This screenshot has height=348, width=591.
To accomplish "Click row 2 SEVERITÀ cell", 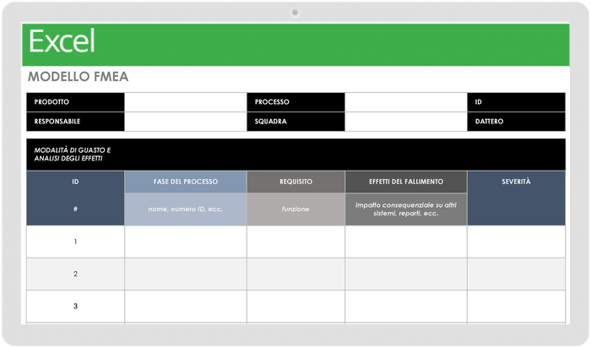I will click(517, 275).
